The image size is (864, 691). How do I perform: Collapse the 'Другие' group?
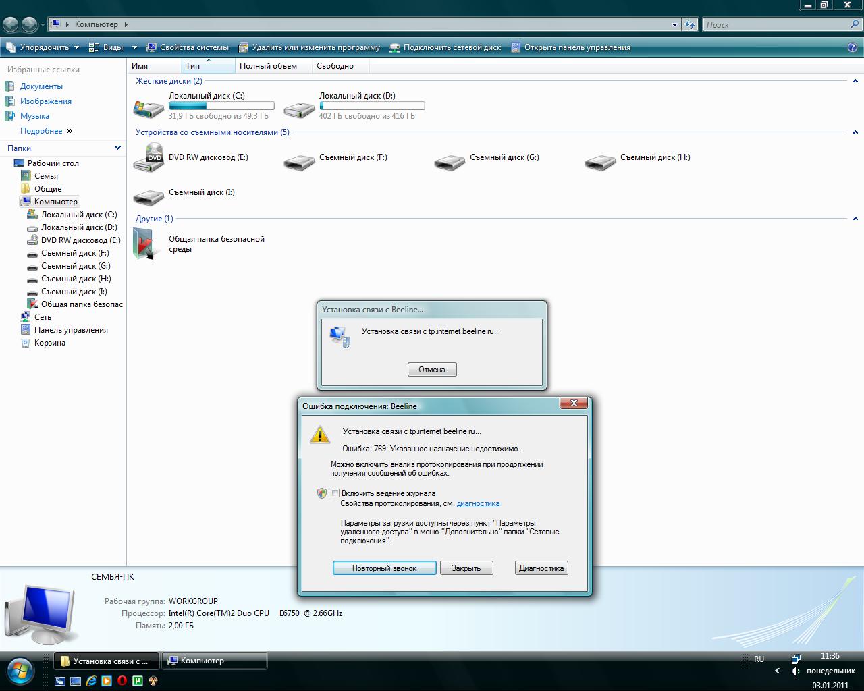pos(855,219)
